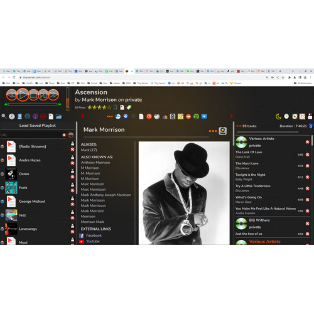The image size is (314, 314).
Task: Open the white blank document info icon
Action: (141, 116)
